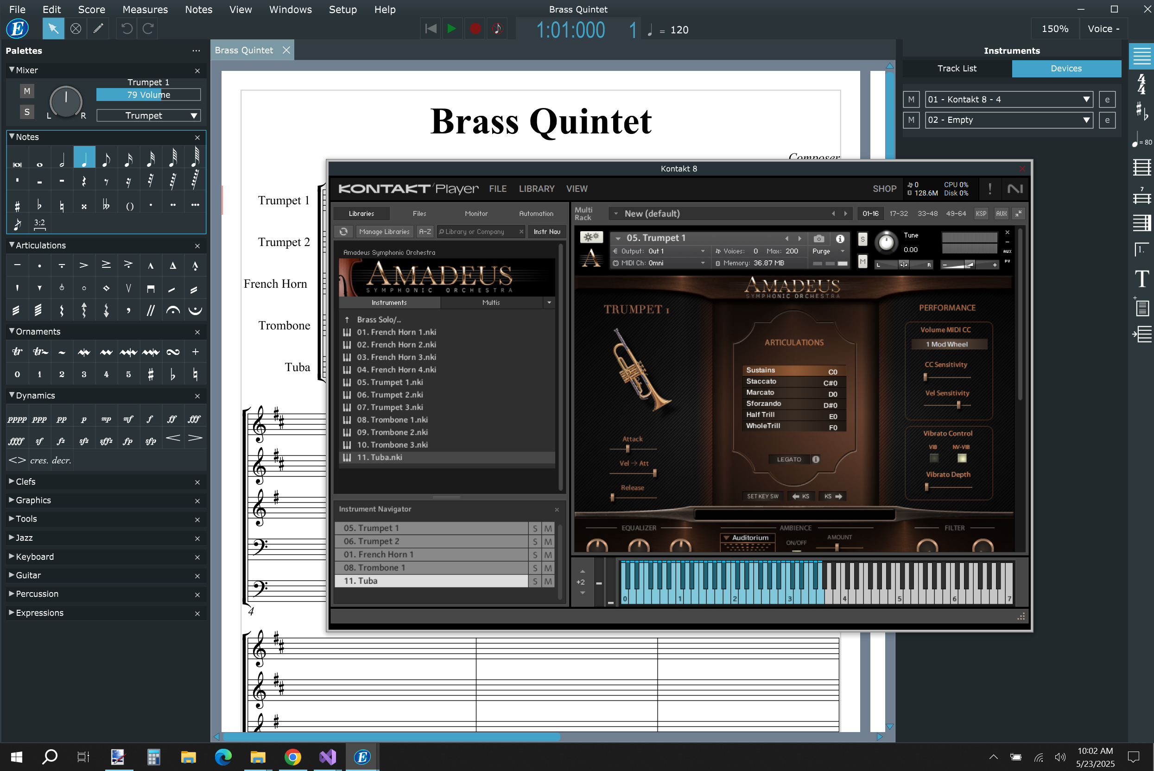Open the 02 - Empty device dropdown

1008,120
